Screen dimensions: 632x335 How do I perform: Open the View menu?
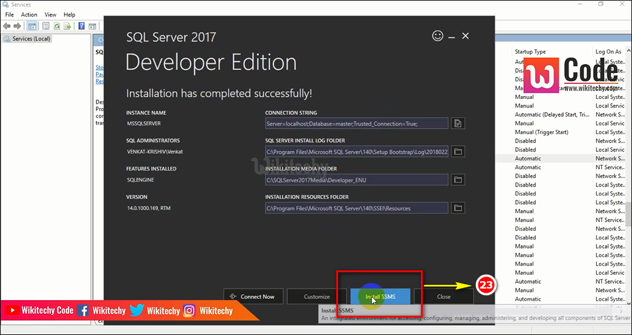click(x=50, y=14)
